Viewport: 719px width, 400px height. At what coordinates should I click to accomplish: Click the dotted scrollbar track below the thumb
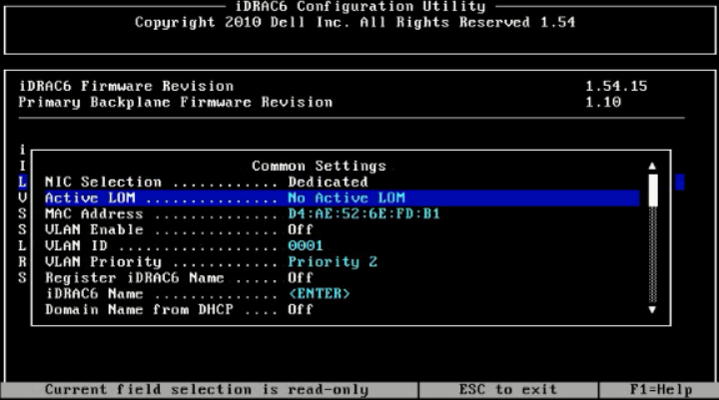click(653, 254)
